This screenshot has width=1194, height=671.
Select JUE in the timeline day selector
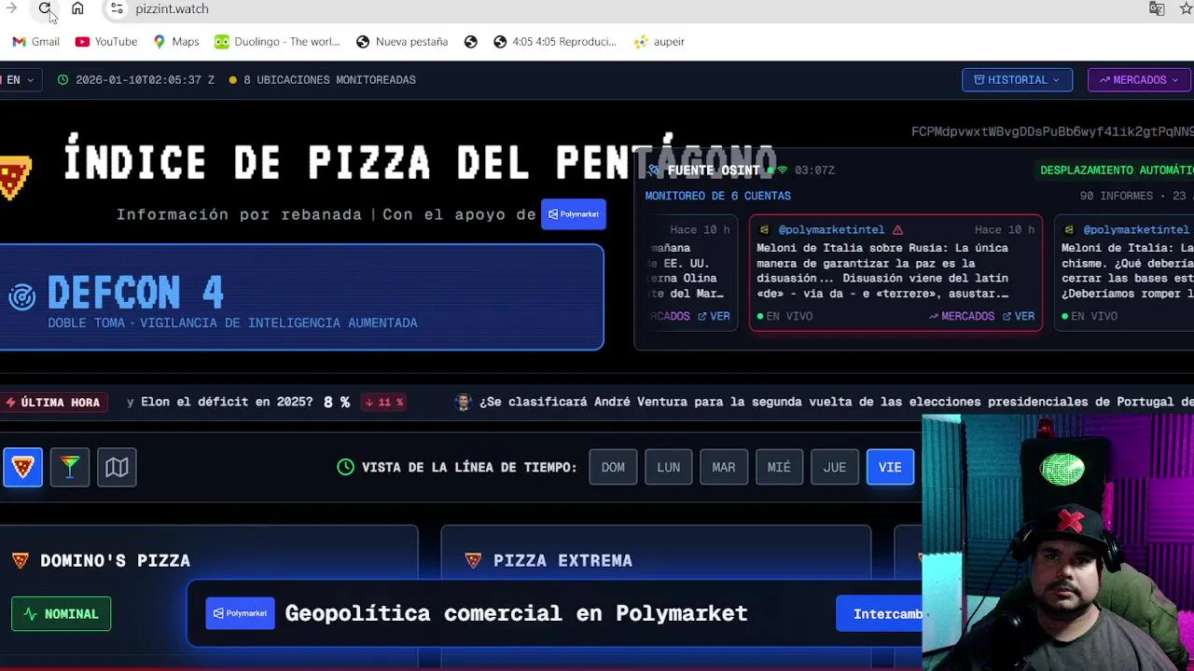(835, 467)
